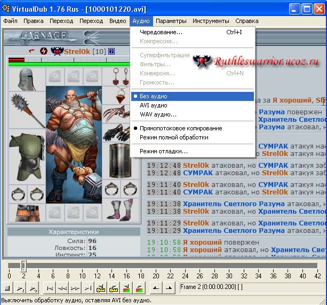Click timeline tick label '30'

pos(229,276)
